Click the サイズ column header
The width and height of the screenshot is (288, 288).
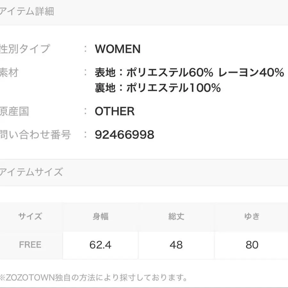30,216
